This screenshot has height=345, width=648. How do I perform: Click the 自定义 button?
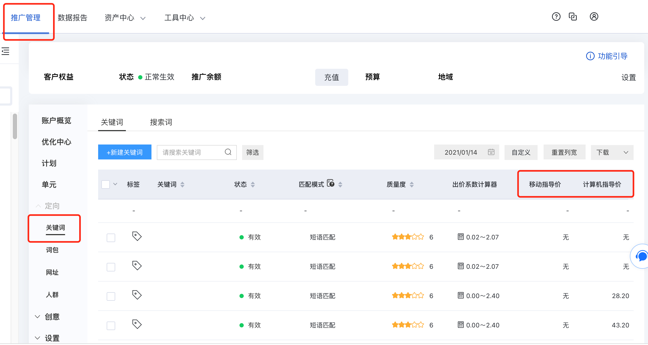(521, 152)
